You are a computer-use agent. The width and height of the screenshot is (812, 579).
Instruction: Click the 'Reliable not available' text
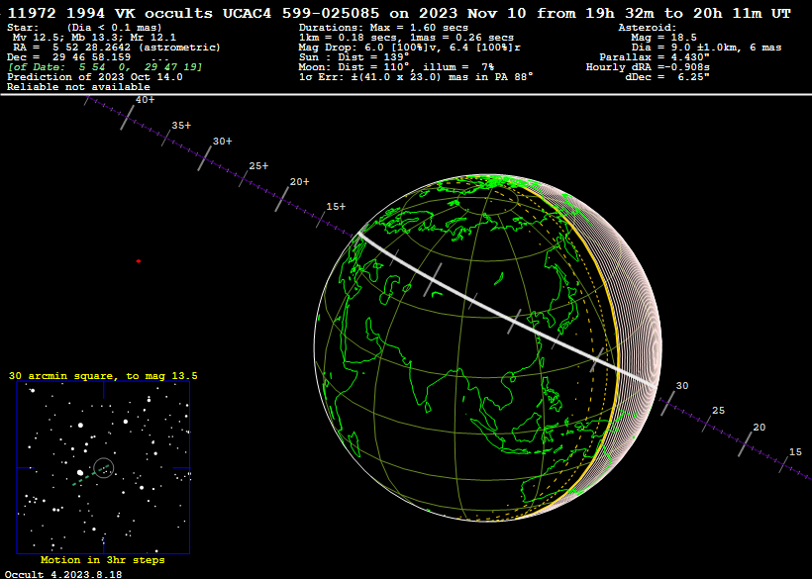coord(78,87)
